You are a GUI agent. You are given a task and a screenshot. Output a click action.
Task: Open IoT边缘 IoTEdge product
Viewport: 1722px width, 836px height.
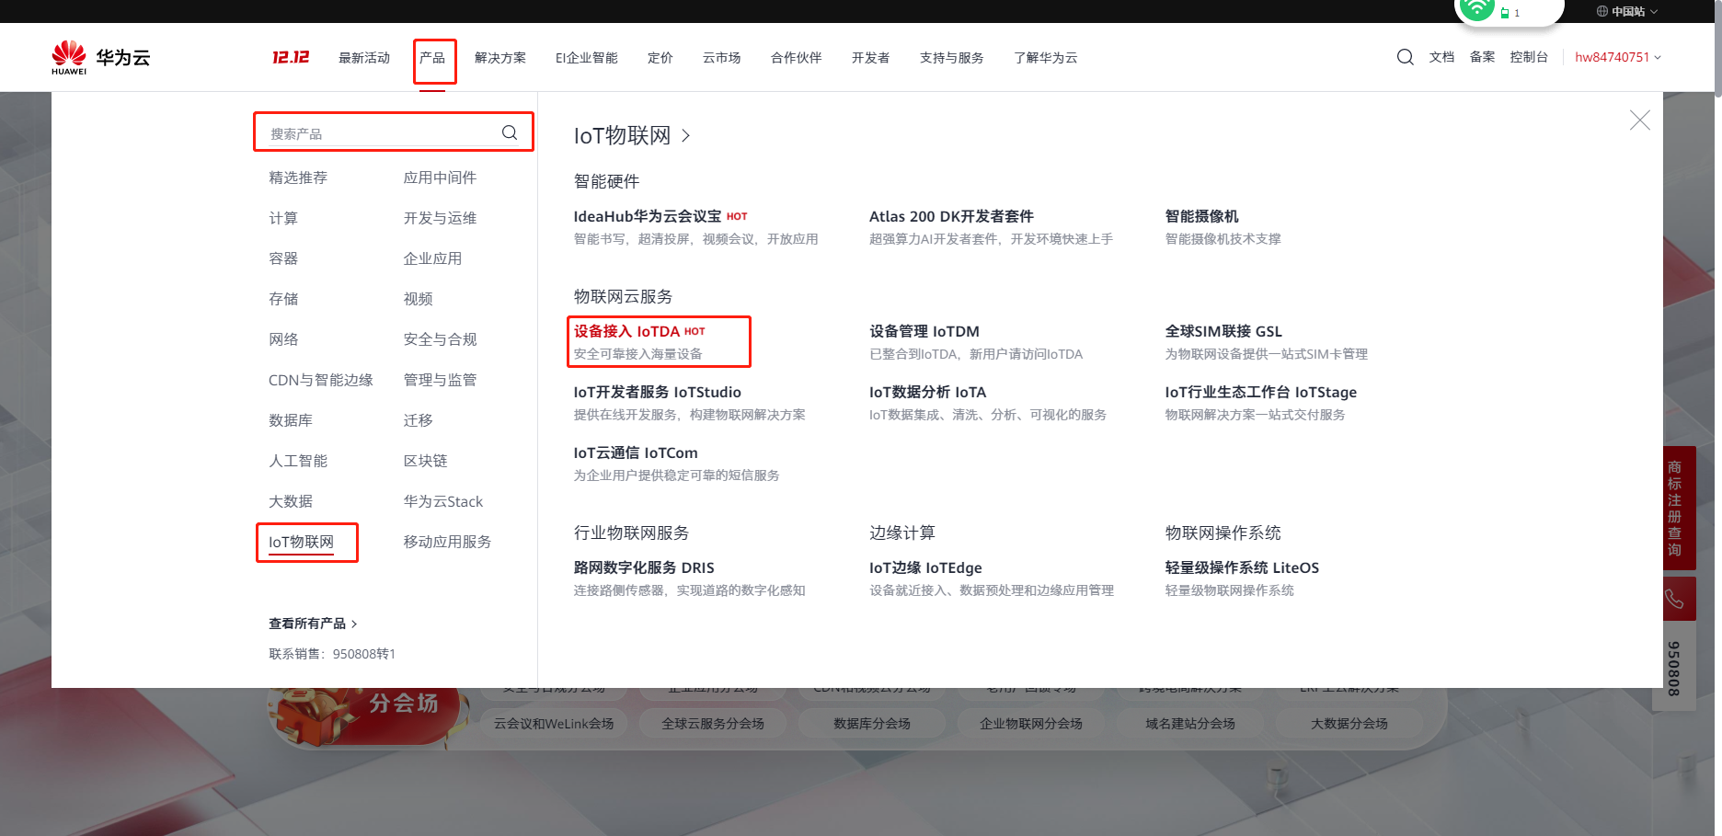[x=925, y=567]
